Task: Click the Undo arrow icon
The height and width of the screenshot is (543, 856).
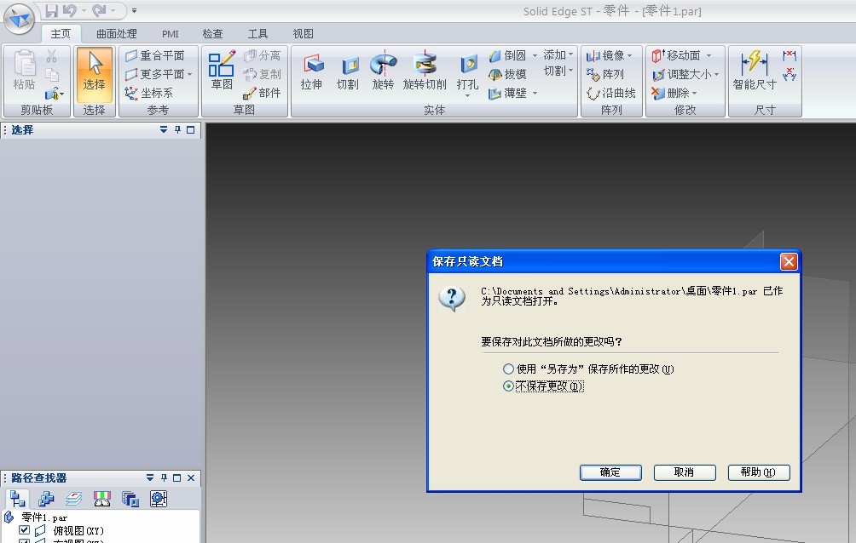Action: point(69,10)
